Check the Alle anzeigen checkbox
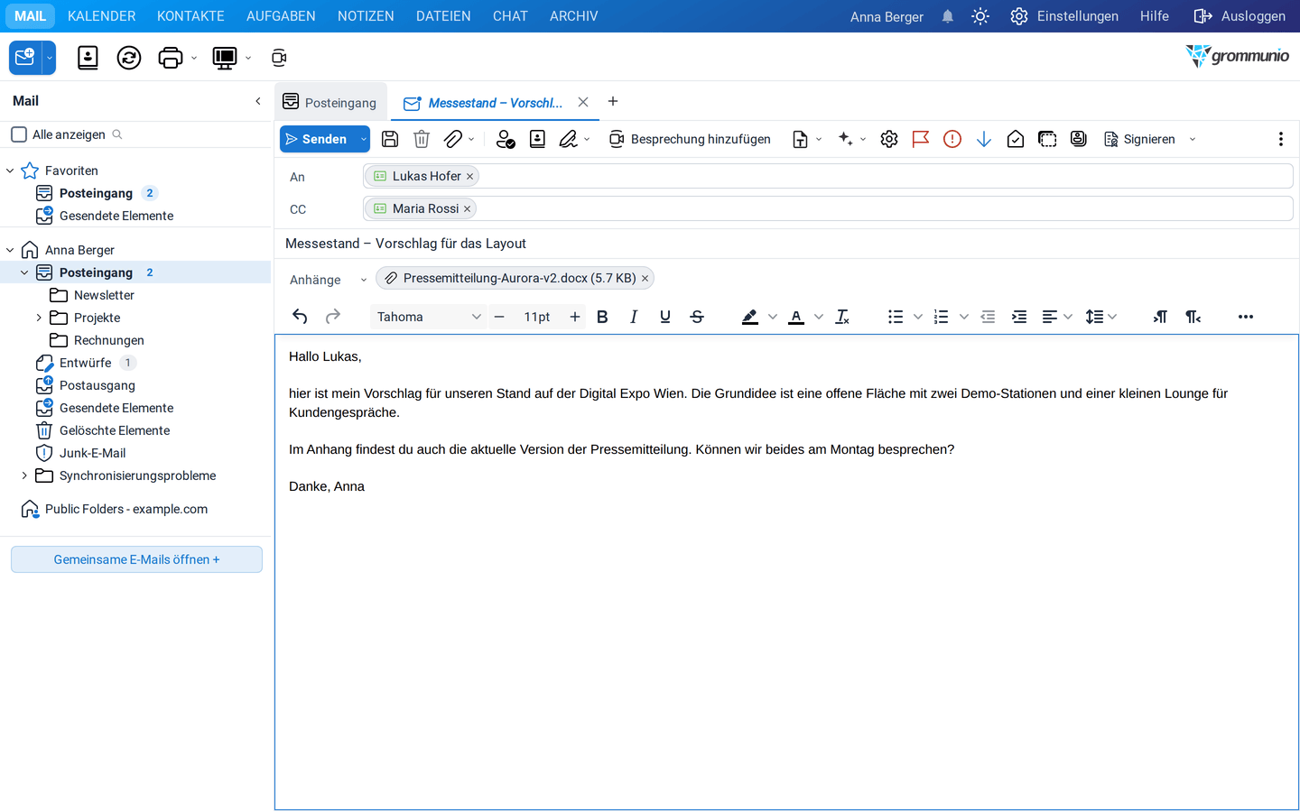This screenshot has height=812, width=1300. (19, 134)
